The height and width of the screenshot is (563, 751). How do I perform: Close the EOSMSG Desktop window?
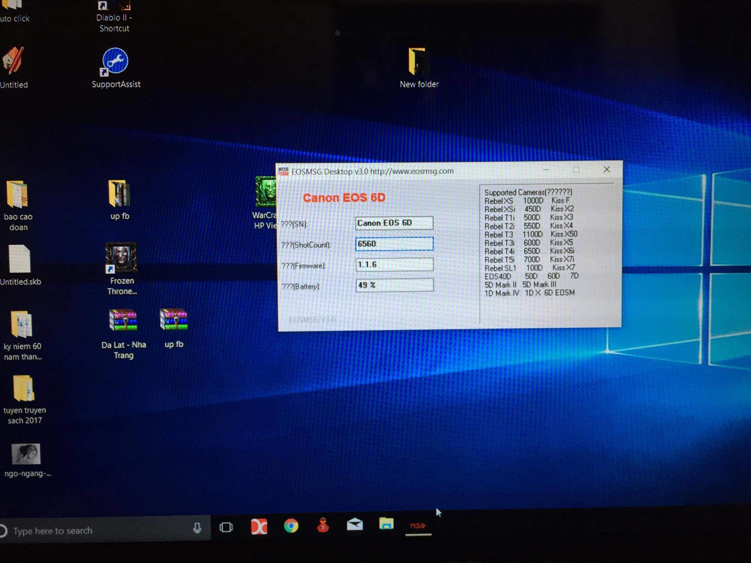(607, 169)
